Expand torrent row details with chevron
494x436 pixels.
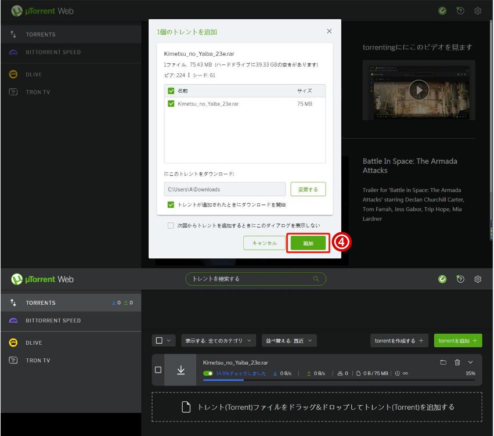click(x=470, y=362)
